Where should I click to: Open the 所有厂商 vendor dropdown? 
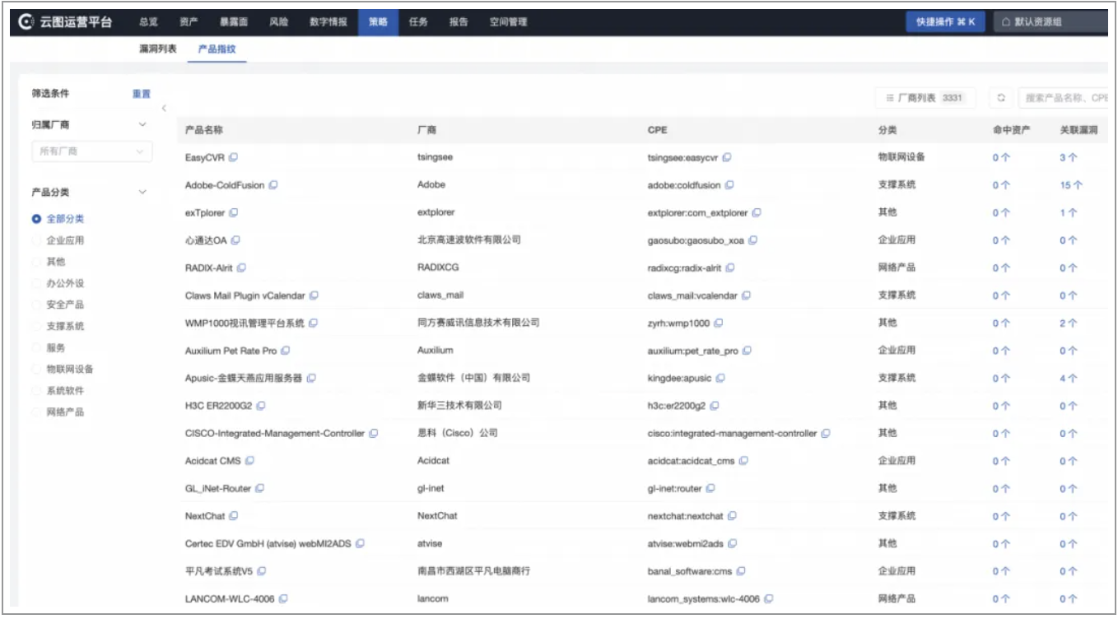click(x=91, y=151)
